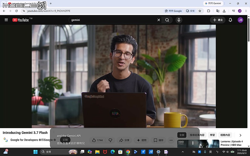Open the Chrome extensions puzzle icon

pos(209,11)
